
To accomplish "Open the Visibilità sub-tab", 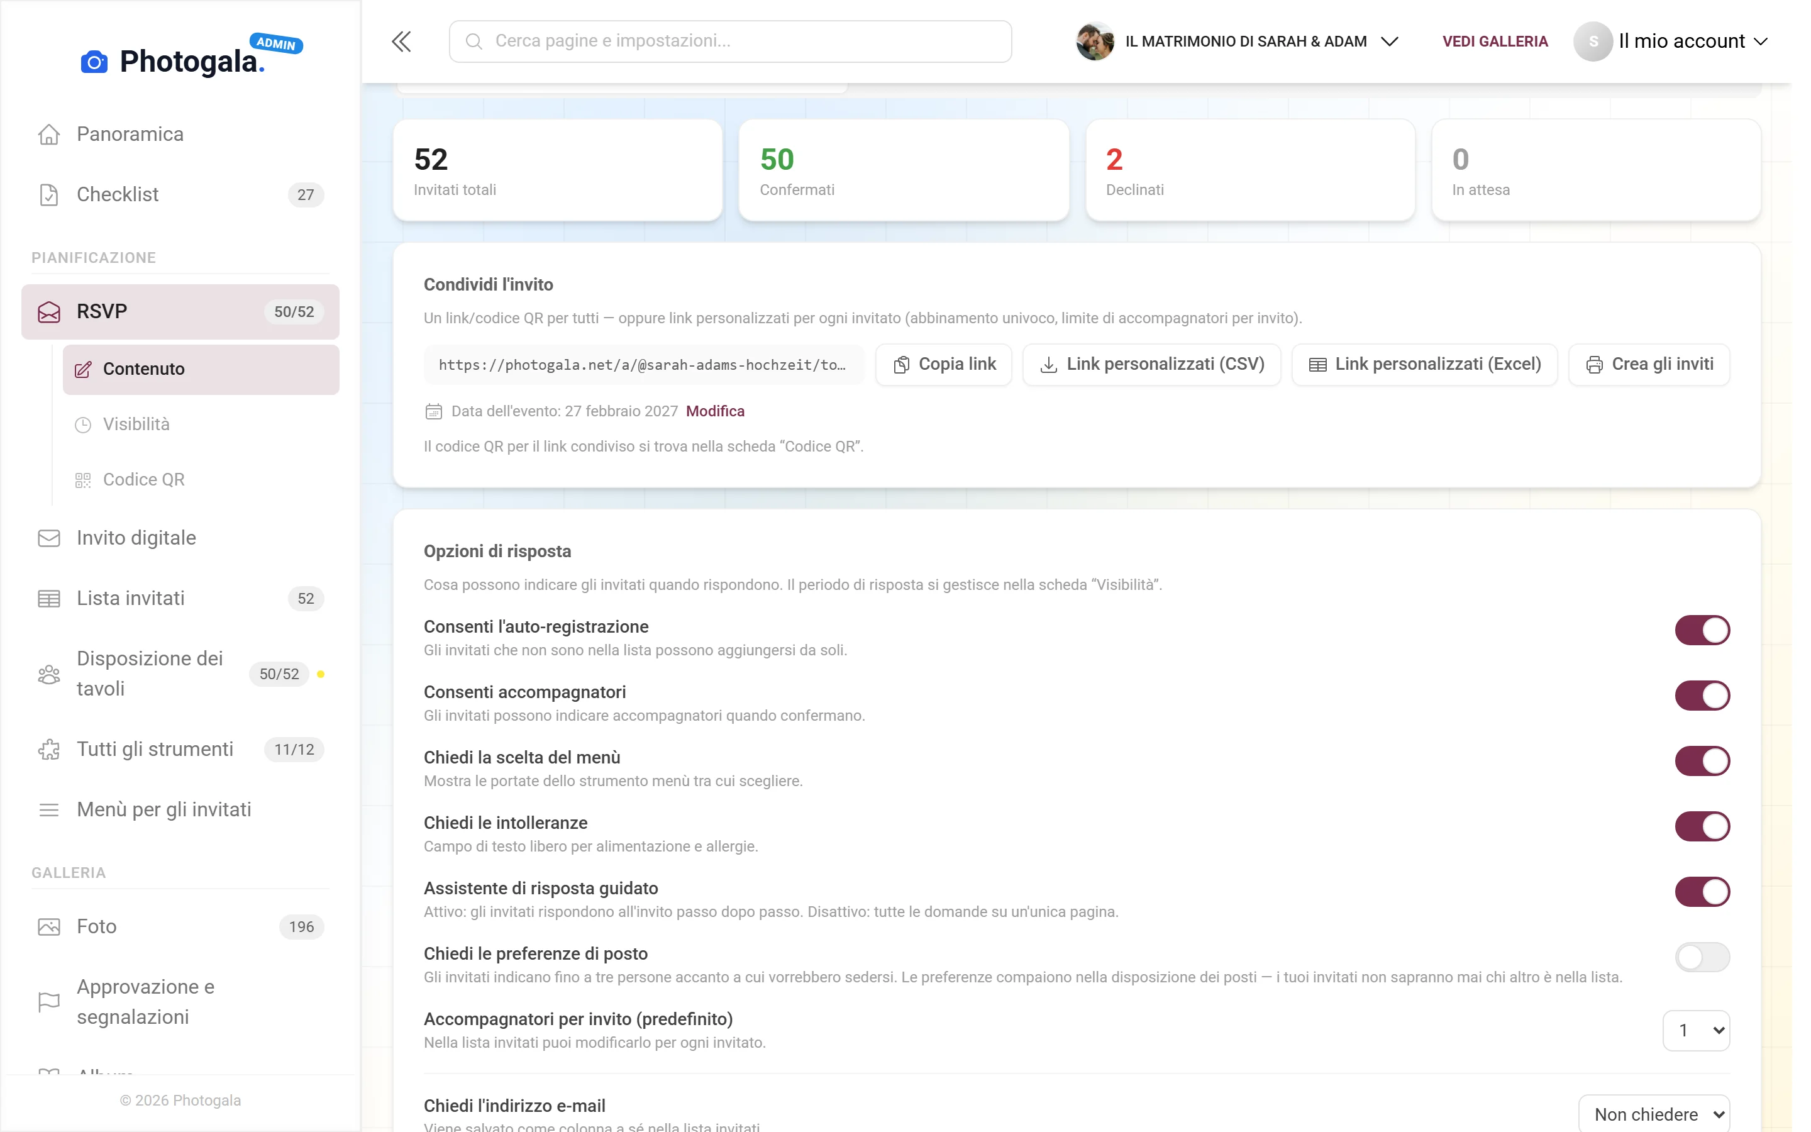I will pyautogui.click(x=201, y=425).
